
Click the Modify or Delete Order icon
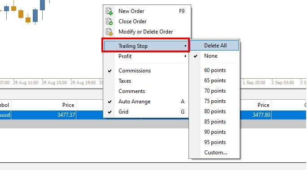point(109,32)
